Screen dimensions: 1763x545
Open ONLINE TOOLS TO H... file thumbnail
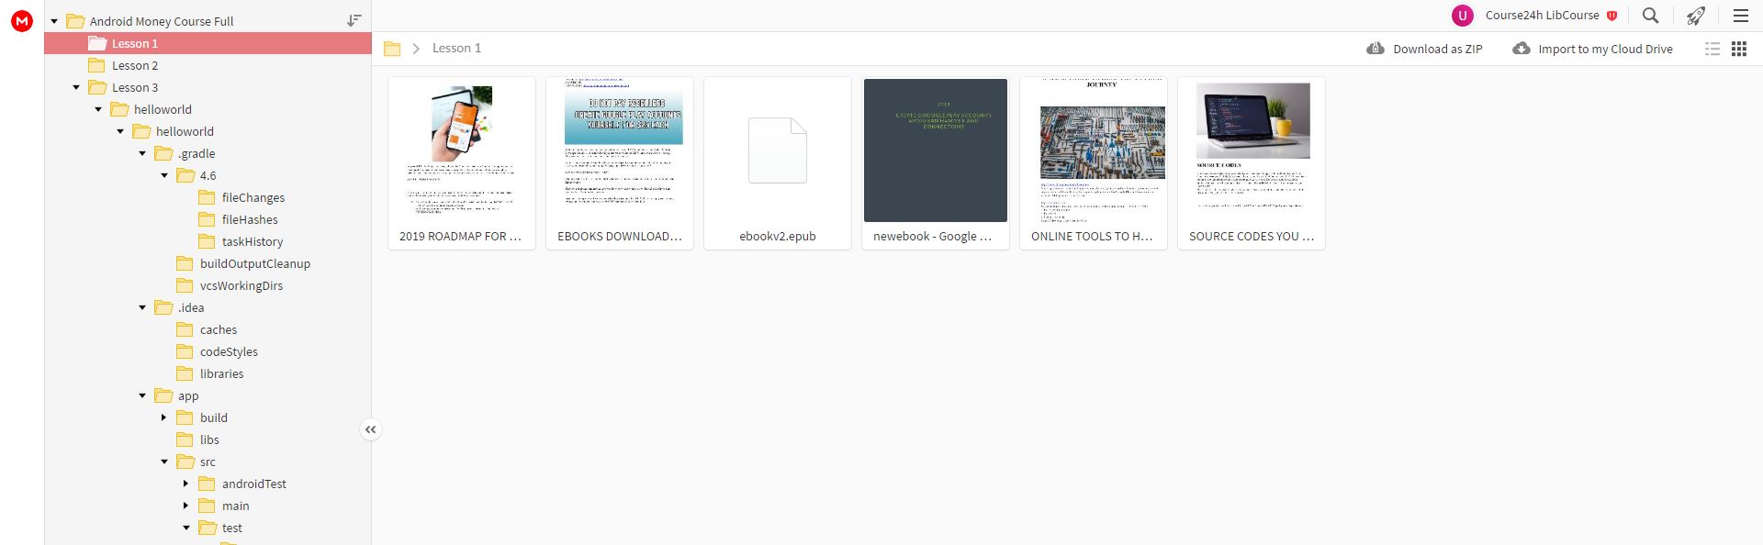[x=1094, y=163]
